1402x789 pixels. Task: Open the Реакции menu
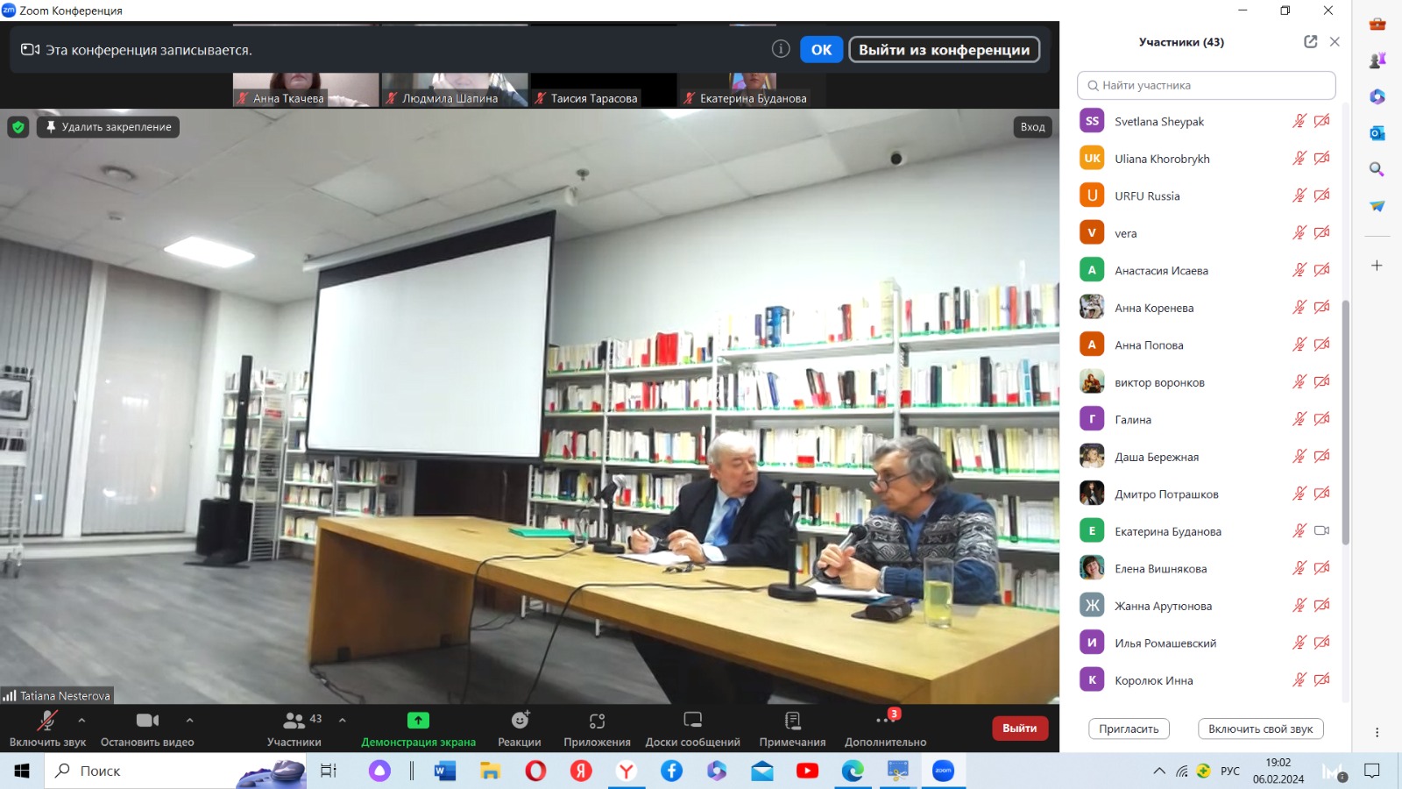pyautogui.click(x=520, y=729)
